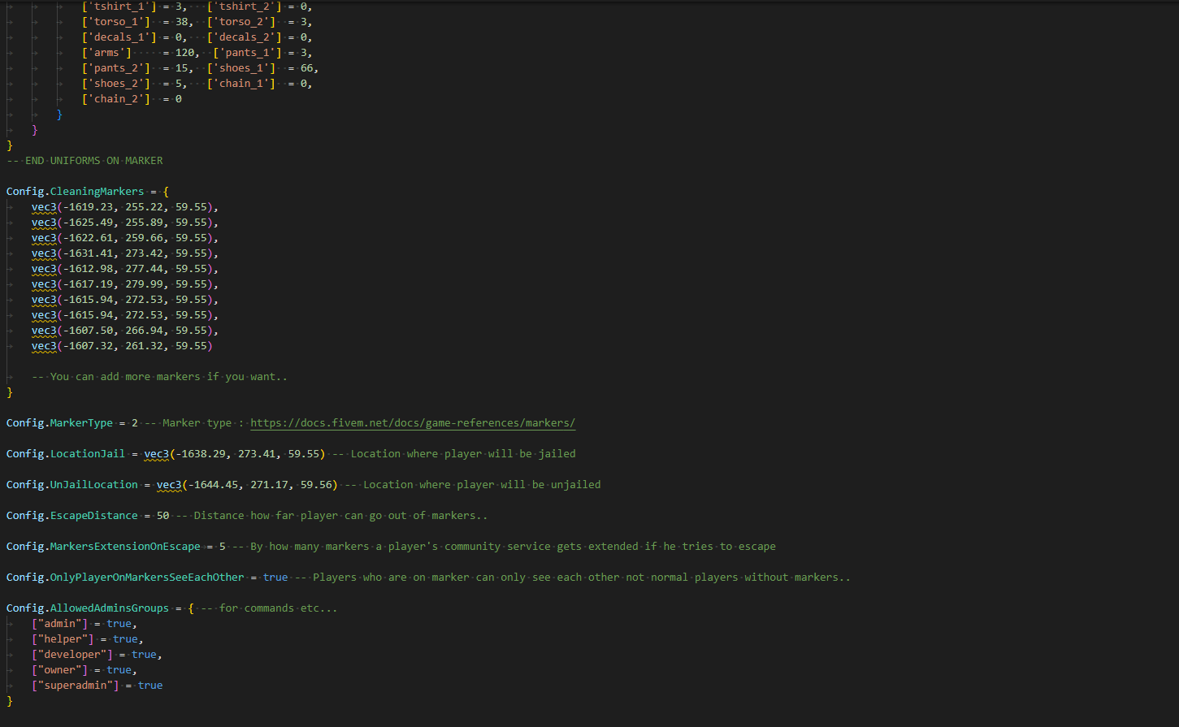Click the "helper" group key
1179x727 pixels.
[x=63, y=639]
